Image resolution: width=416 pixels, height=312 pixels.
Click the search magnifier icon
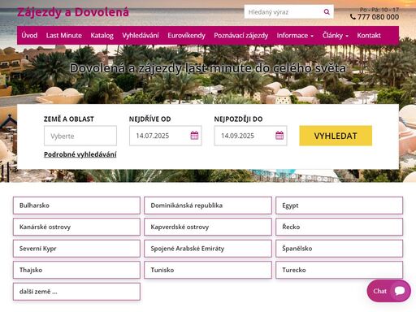[327, 11]
